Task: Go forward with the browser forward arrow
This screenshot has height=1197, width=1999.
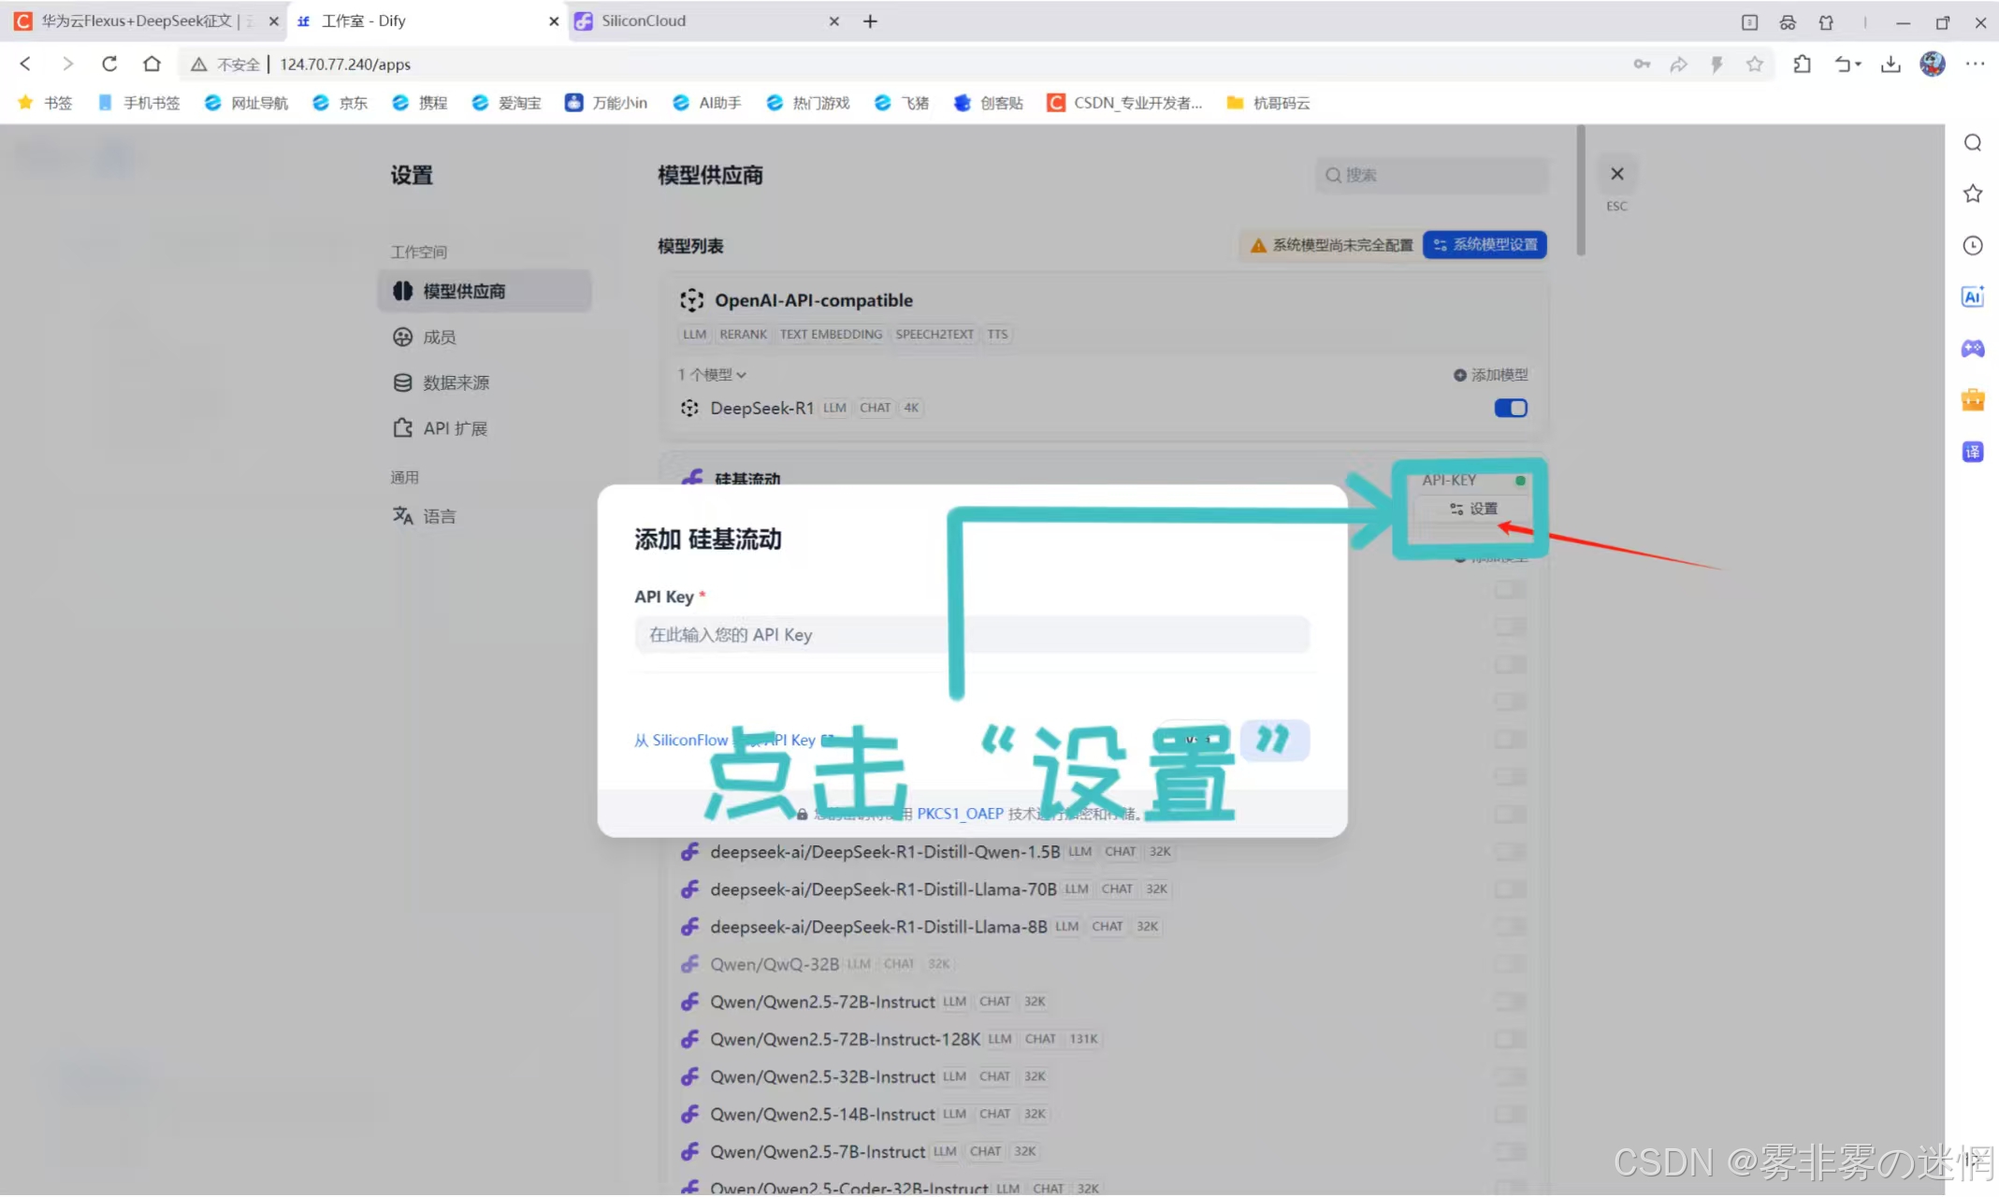Action: pos(67,64)
